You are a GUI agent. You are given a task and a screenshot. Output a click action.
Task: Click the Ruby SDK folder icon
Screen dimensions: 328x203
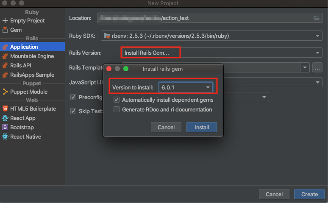click(107, 36)
